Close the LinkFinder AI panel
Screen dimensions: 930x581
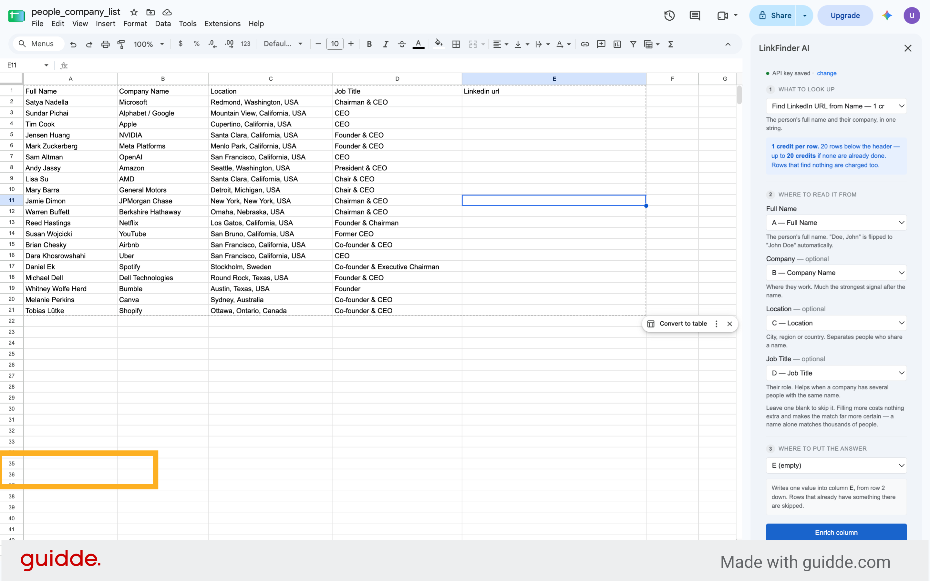(908, 48)
